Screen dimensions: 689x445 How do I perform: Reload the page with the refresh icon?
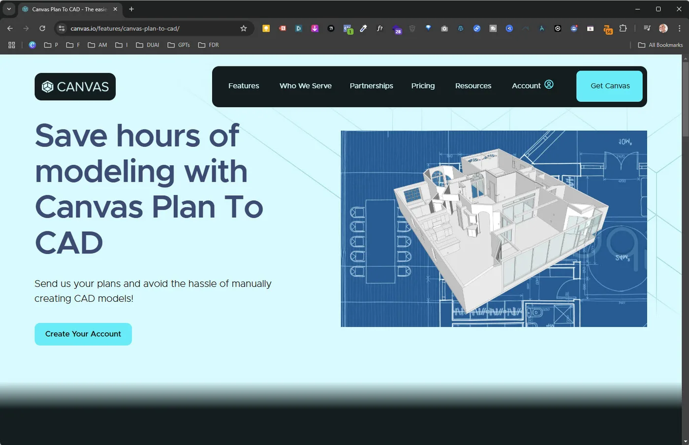pyautogui.click(x=42, y=28)
